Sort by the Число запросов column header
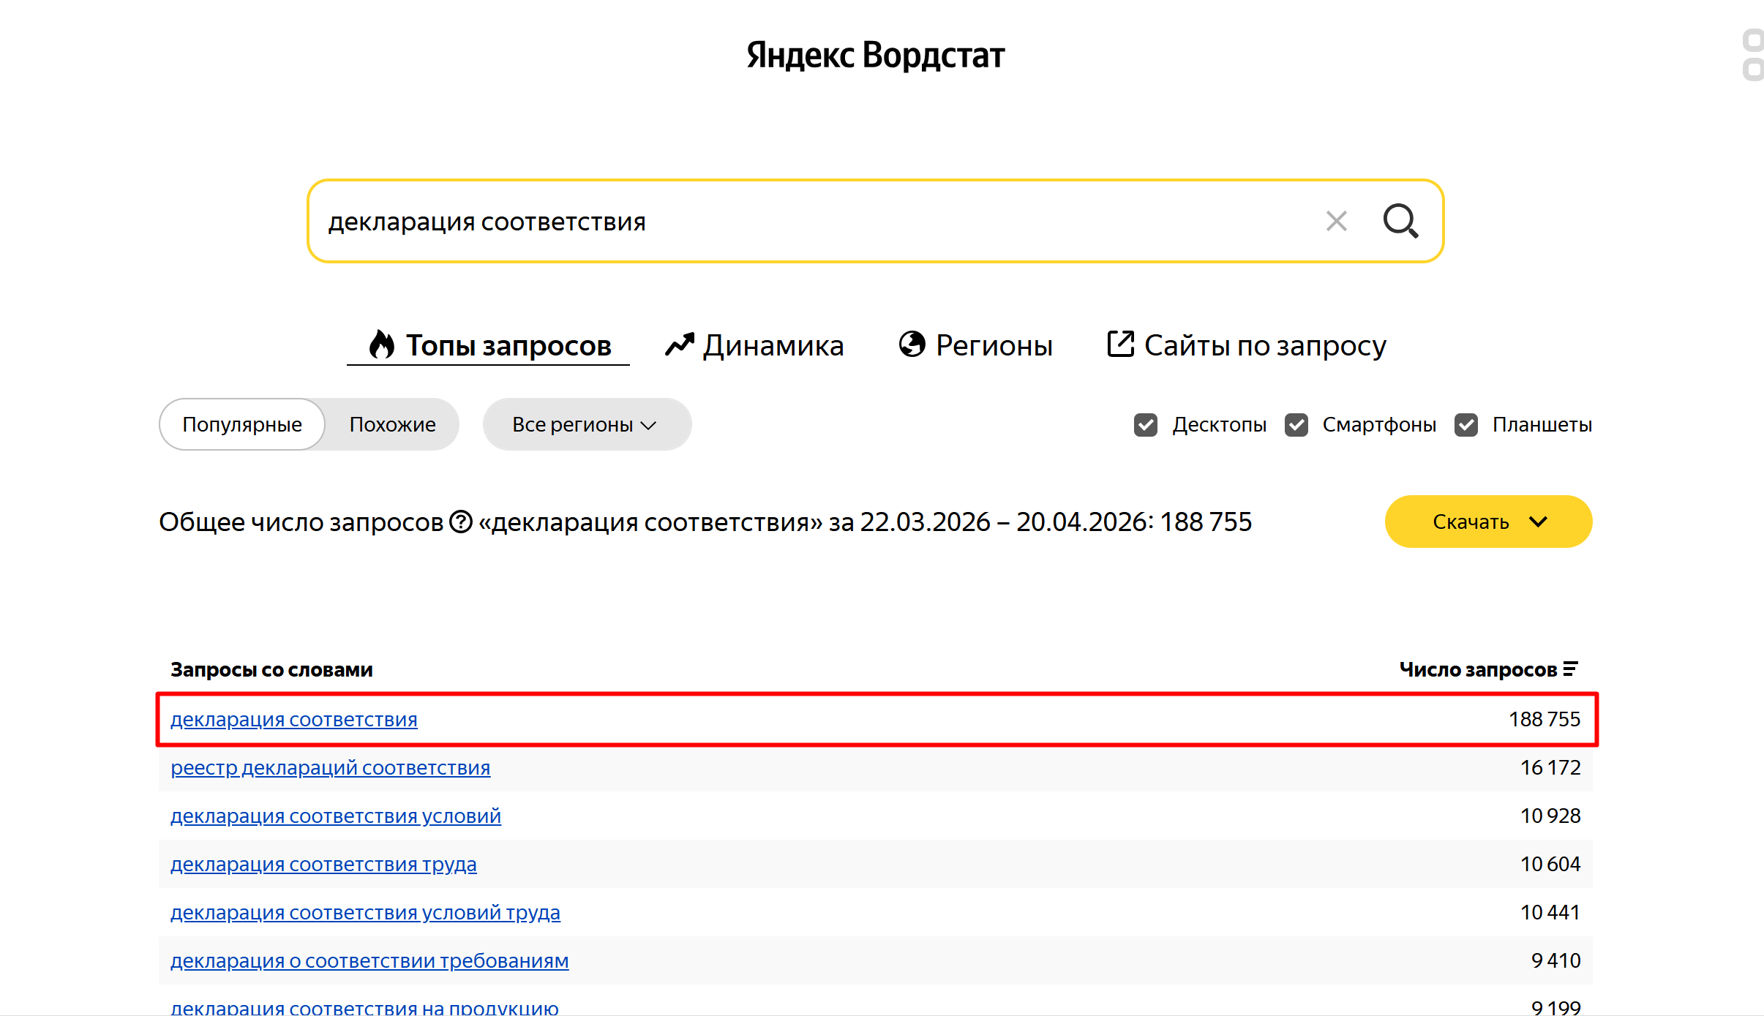Screen dimensions: 1764x1016 coord(1488,669)
